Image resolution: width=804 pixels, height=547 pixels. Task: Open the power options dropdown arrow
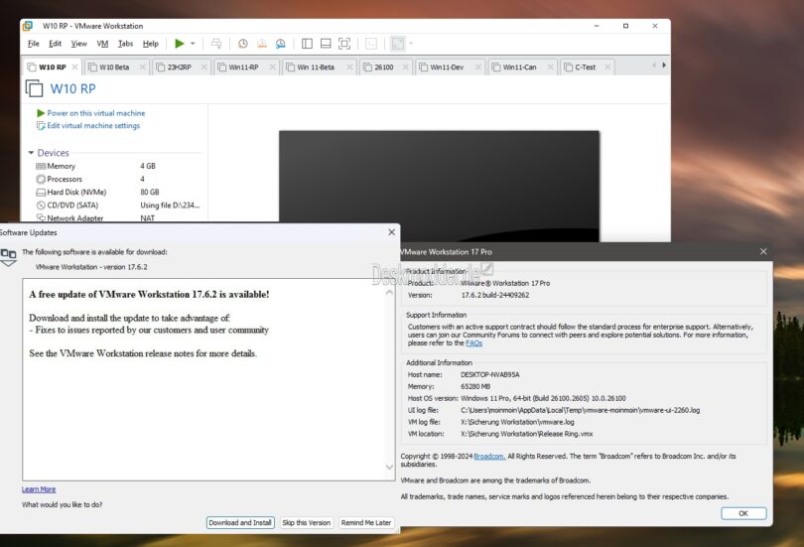coord(193,44)
